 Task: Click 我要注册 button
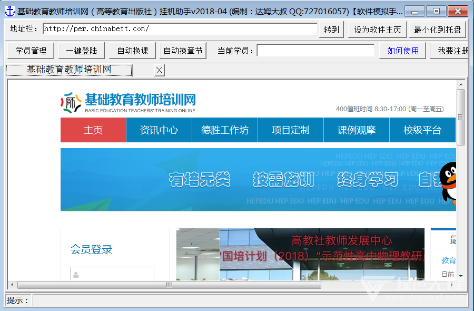(449, 51)
